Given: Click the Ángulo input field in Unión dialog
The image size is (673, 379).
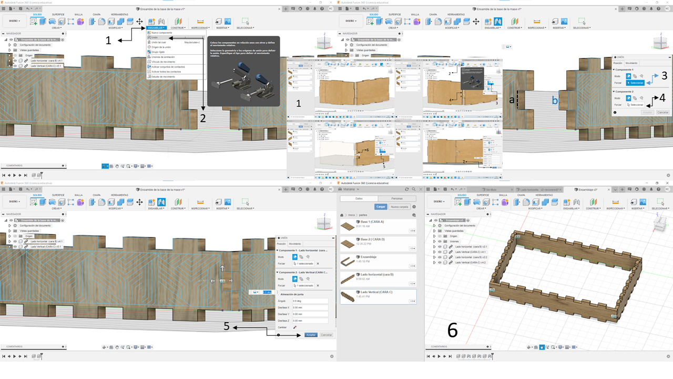Looking at the screenshot, I should [310, 301].
